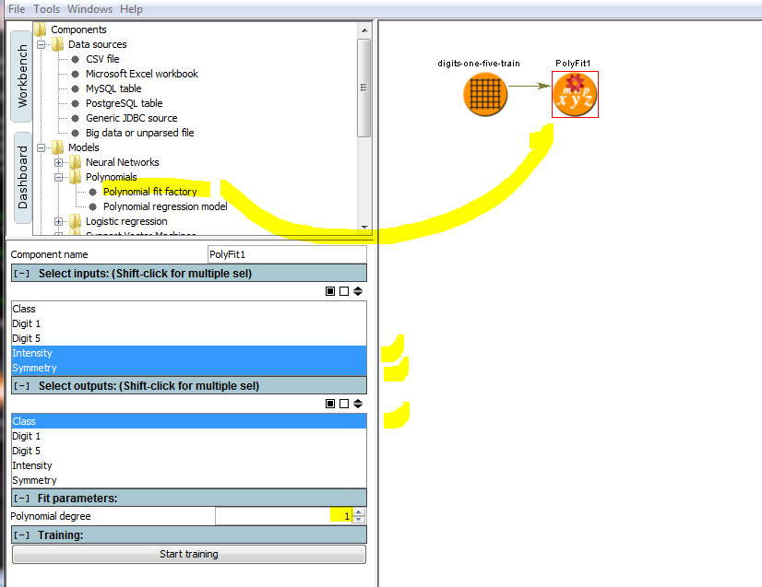This screenshot has width=762, height=587.
Task: Expand the Neural Networks tree node
Action: [58, 162]
